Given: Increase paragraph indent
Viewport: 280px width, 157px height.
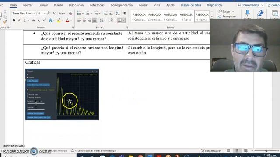Looking at the screenshot, I should (111, 14).
